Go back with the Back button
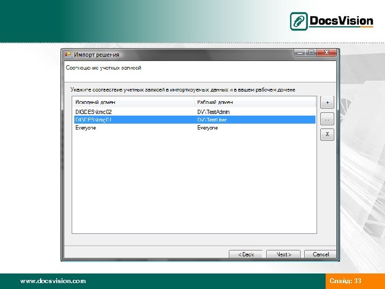The image size is (385, 289). [x=246, y=254]
